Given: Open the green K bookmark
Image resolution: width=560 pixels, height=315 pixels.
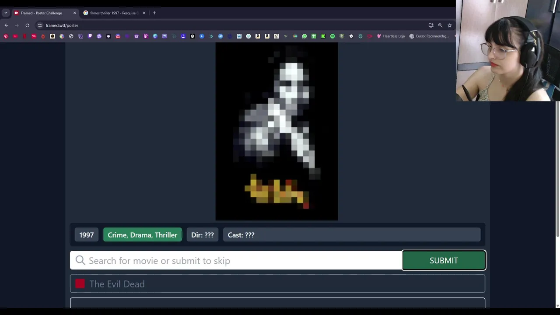Looking at the screenshot, I should pos(323,36).
